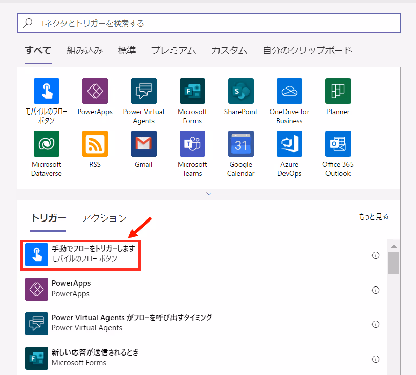Select the Office 365 Outlook connector icon
The width and height of the screenshot is (416, 375).
click(338, 144)
